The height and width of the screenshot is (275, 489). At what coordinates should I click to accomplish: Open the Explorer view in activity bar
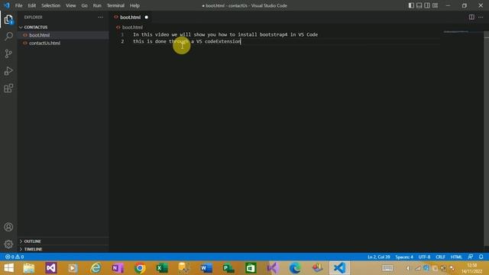pyautogui.click(x=8, y=20)
